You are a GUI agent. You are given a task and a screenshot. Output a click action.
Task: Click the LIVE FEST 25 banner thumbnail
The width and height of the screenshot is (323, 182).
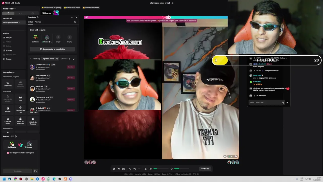(50, 12)
